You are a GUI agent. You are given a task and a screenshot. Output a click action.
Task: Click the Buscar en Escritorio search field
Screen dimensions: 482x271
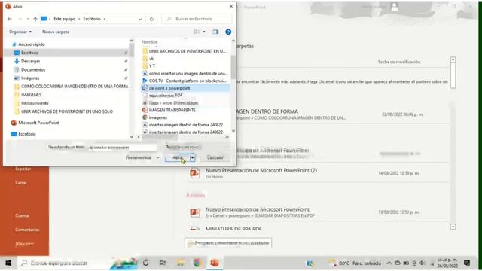pos(197,19)
